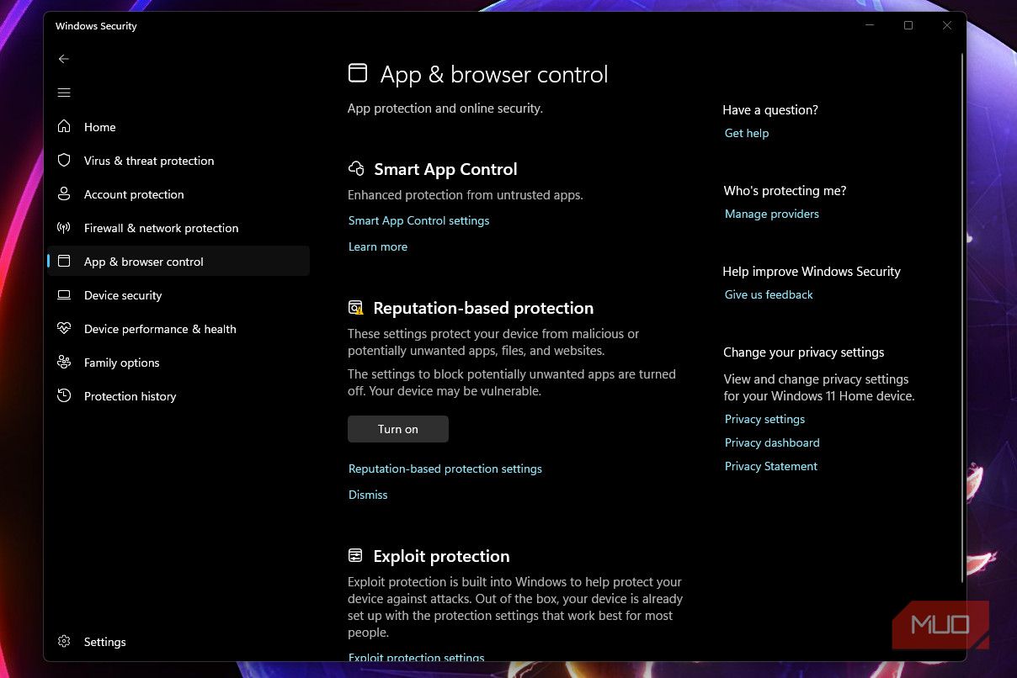This screenshot has width=1017, height=678.
Task: Open Privacy Statement link
Action: (x=771, y=466)
